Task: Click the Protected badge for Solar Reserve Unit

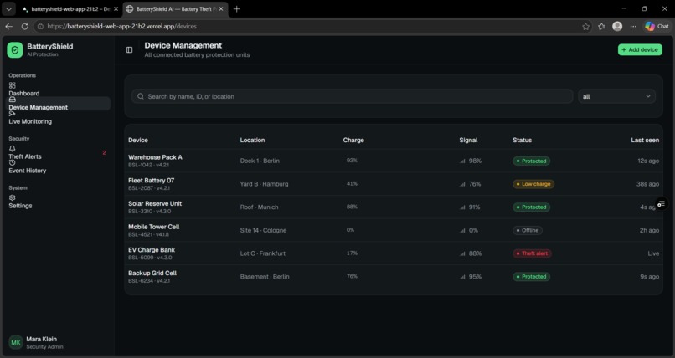Action: (531, 207)
